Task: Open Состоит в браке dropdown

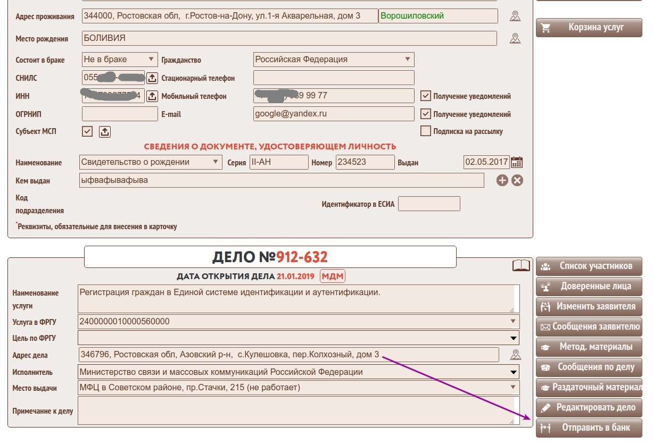Action: pyautogui.click(x=120, y=60)
